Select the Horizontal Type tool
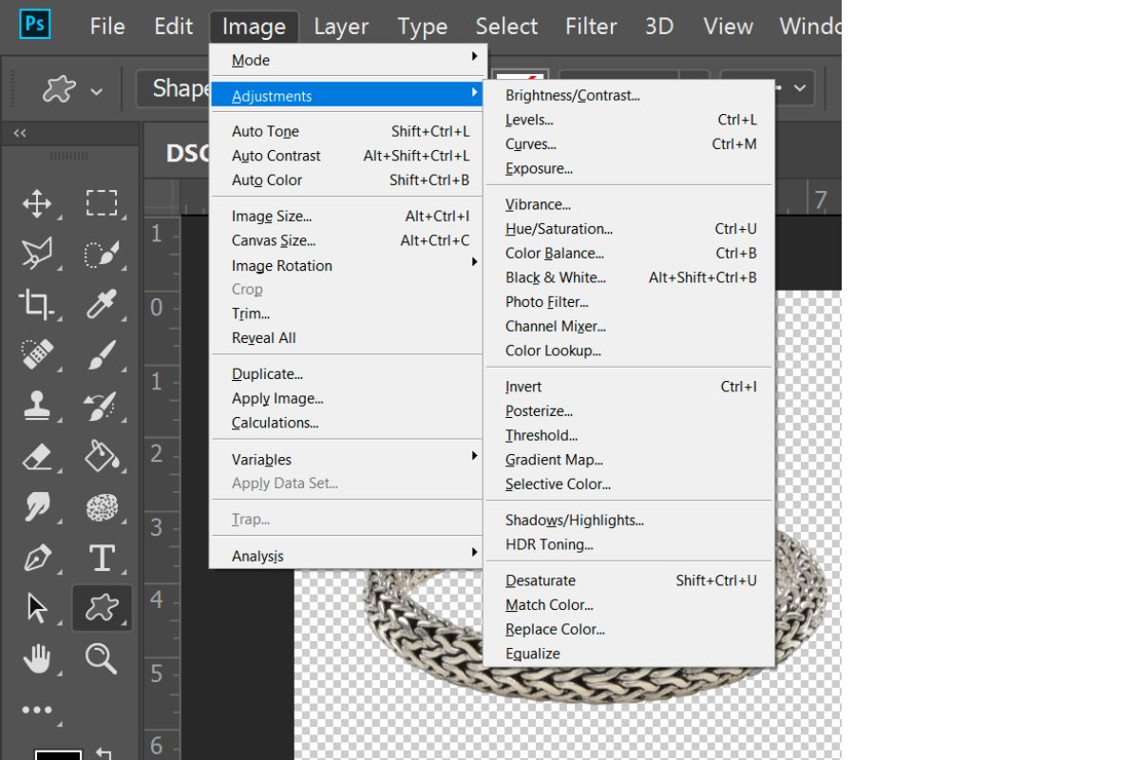The height and width of the screenshot is (760, 1140). pyautogui.click(x=102, y=558)
